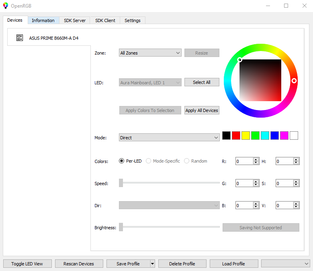Click Apply All Devices button
Viewport: 313px width, 271px height.
pyautogui.click(x=202, y=110)
